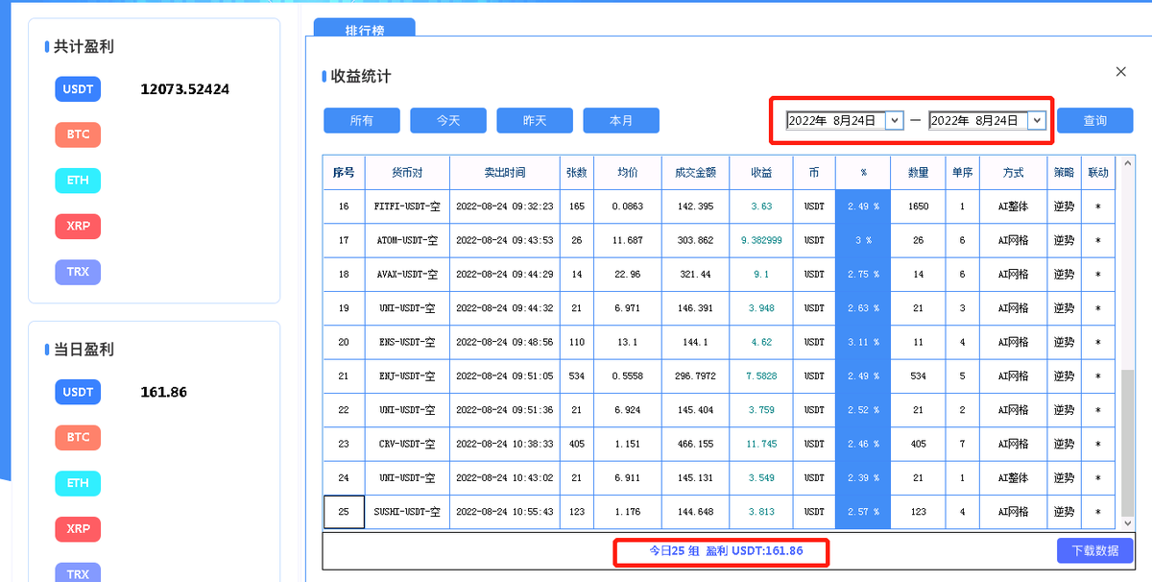This screenshot has height=582, width=1152.
Task: Close the 收益统计 dialog with the X
Action: [1120, 72]
